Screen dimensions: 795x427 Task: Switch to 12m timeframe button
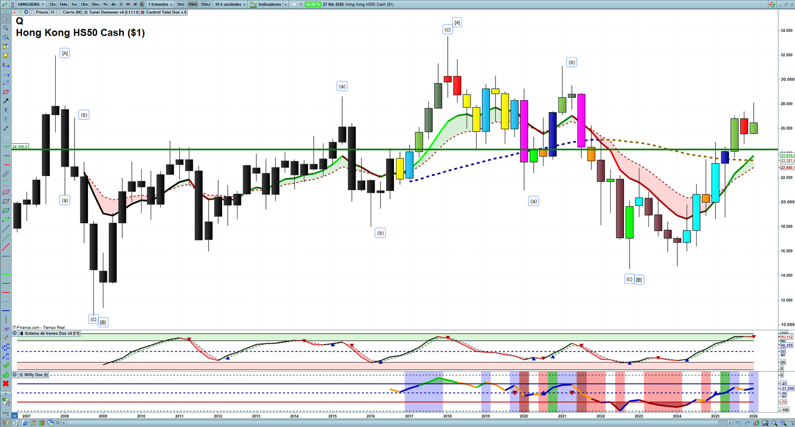pos(84,4)
